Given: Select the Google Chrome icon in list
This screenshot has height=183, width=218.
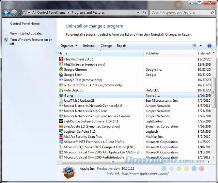Looking at the screenshot, I should coord(61,69).
